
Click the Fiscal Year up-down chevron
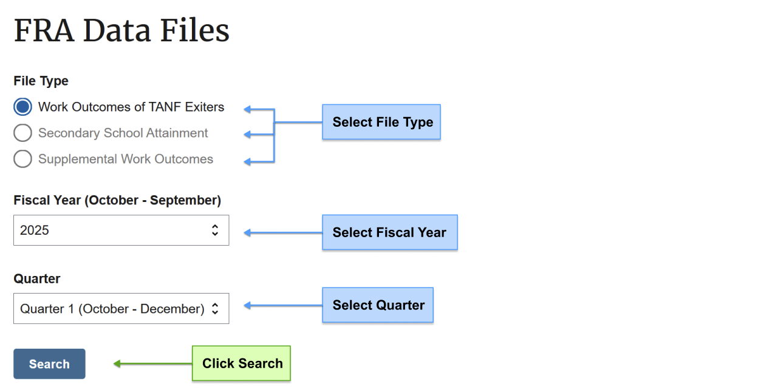click(x=214, y=230)
